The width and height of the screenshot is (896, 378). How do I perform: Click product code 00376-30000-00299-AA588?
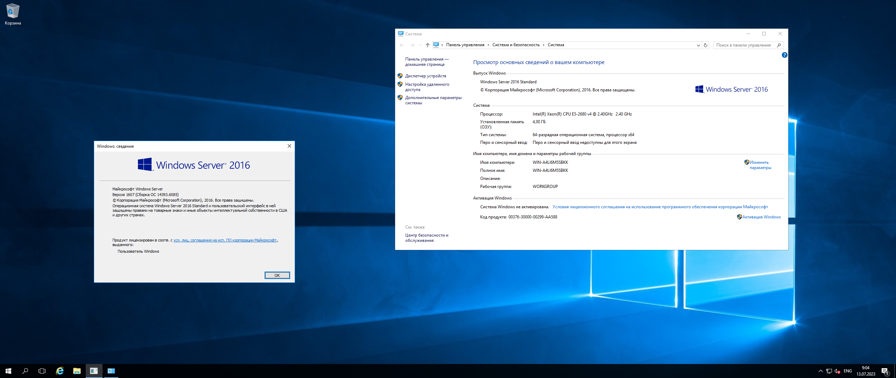(x=533, y=217)
